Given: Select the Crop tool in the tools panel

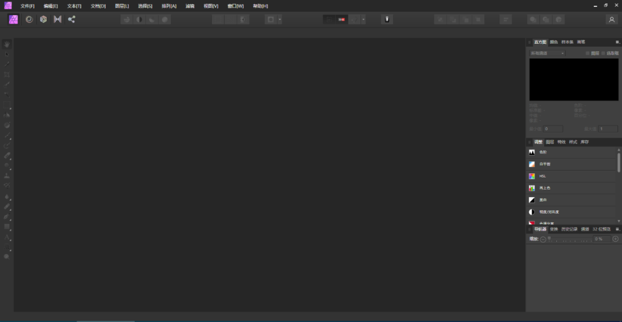Looking at the screenshot, I should pos(7,74).
